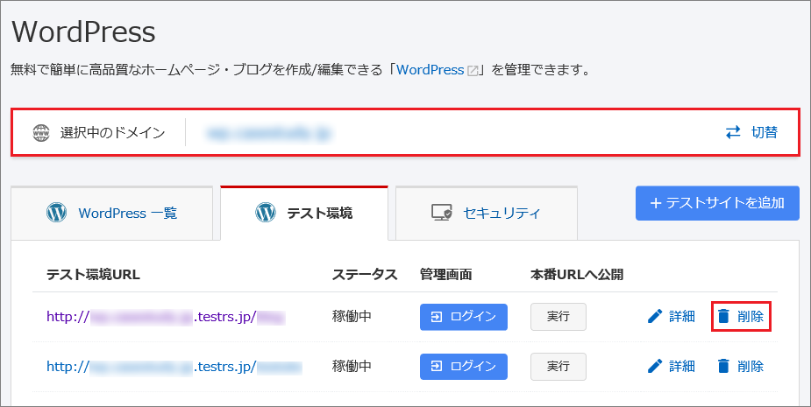This screenshot has height=407, width=811.
Task: Click the login arrow icon in first row
Action: pos(437,317)
